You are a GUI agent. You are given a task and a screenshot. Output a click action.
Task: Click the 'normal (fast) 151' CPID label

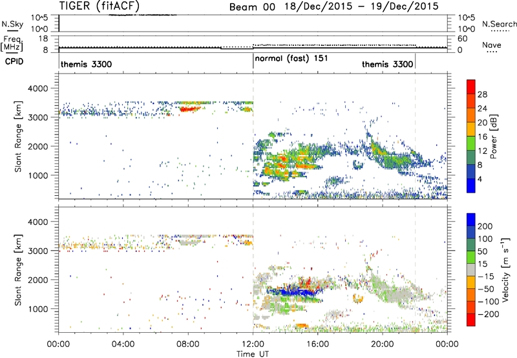[291, 58]
